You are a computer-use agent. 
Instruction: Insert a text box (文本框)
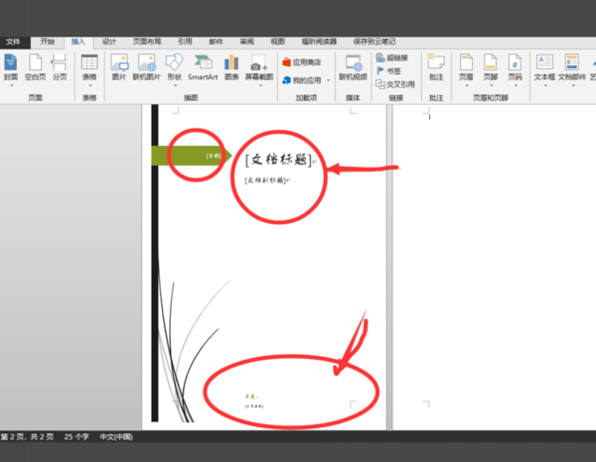(544, 67)
